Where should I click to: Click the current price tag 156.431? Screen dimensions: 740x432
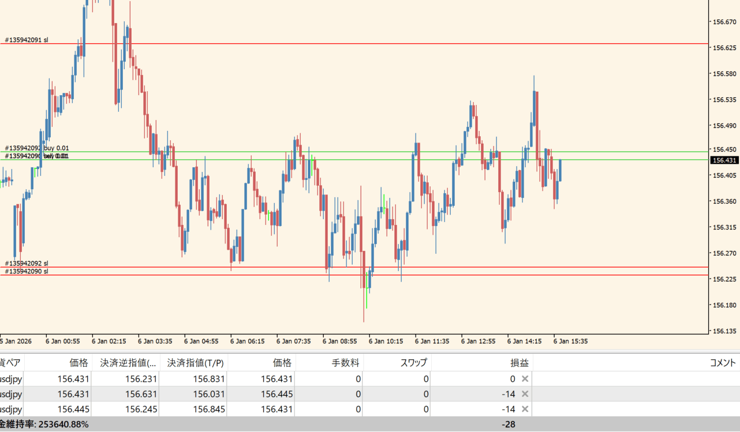pyautogui.click(x=724, y=160)
